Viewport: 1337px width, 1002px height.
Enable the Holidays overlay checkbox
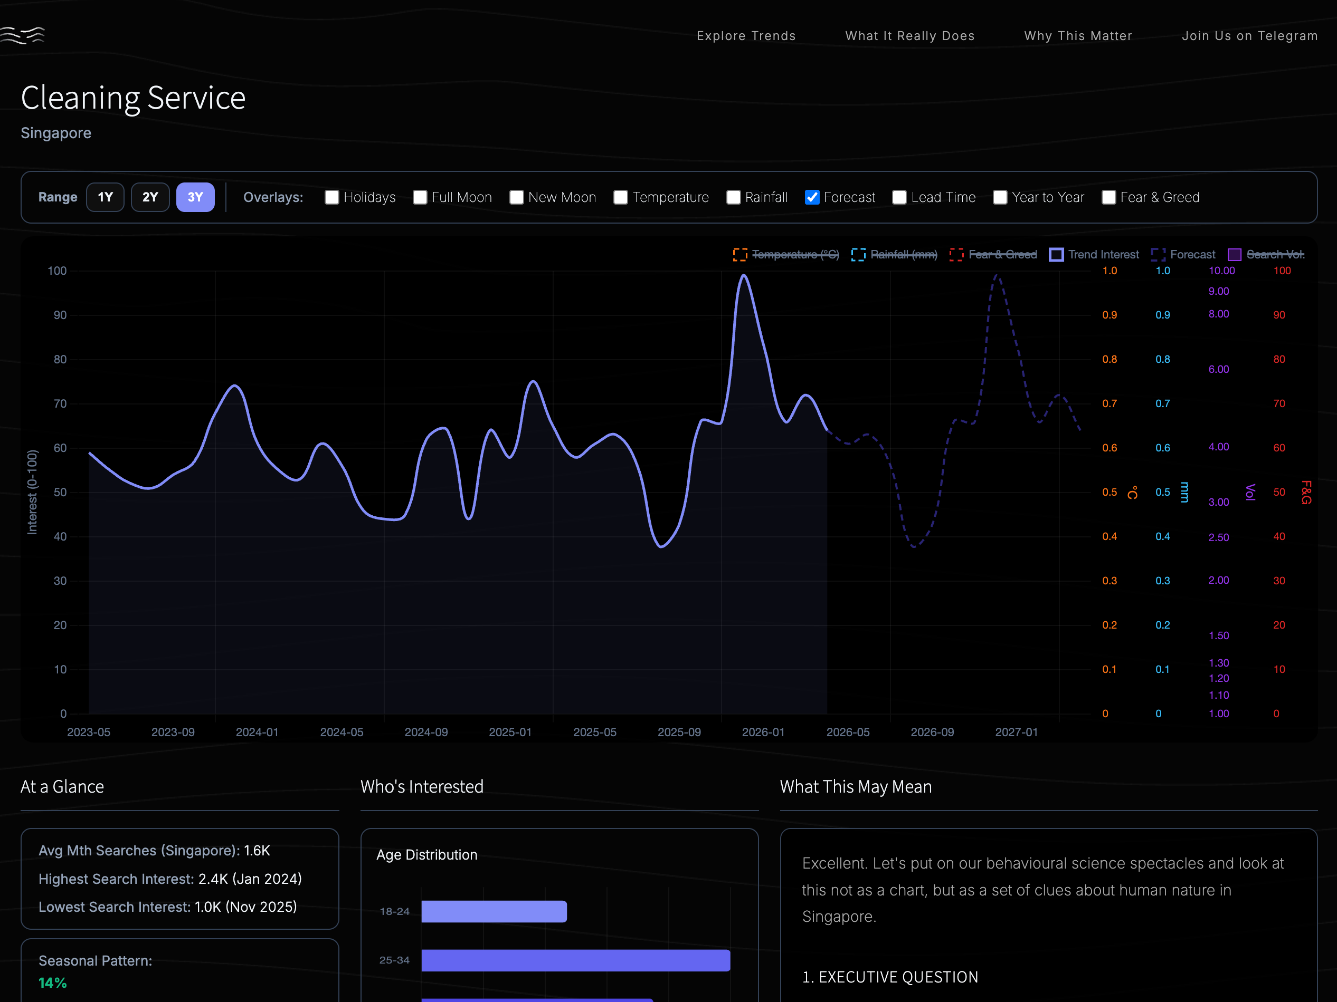pos(332,197)
